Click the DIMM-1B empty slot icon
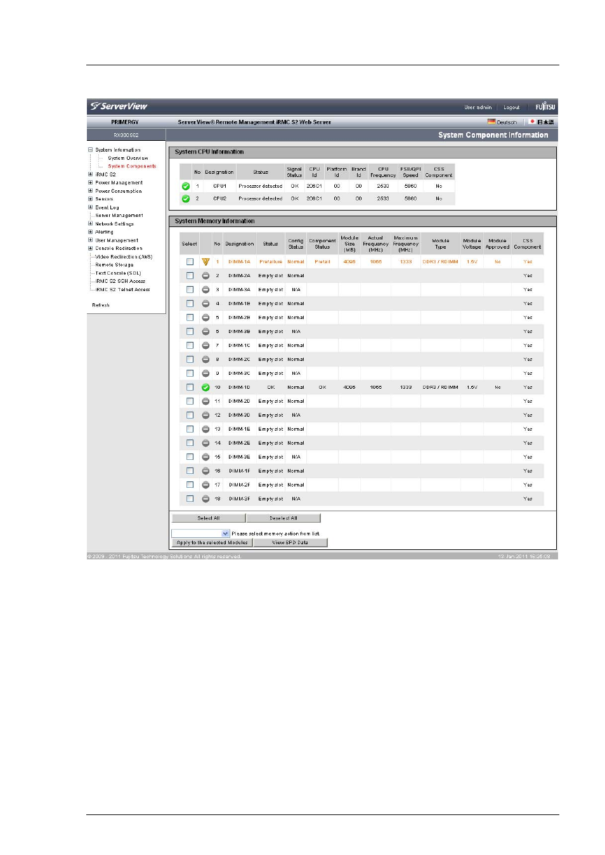 point(205,304)
